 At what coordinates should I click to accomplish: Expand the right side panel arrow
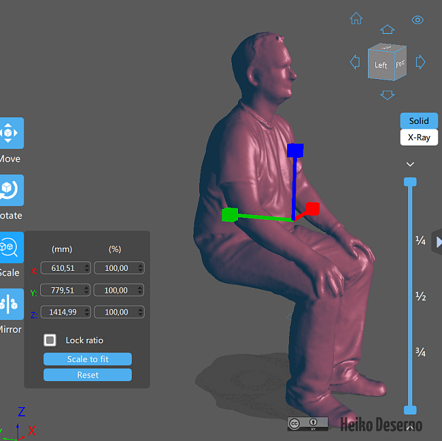pyautogui.click(x=437, y=242)
